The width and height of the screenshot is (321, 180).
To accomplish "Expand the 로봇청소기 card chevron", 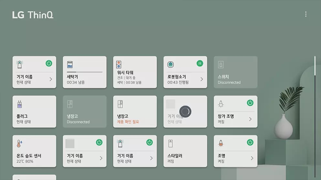I will pyautogui.click(x=202, y=79).
